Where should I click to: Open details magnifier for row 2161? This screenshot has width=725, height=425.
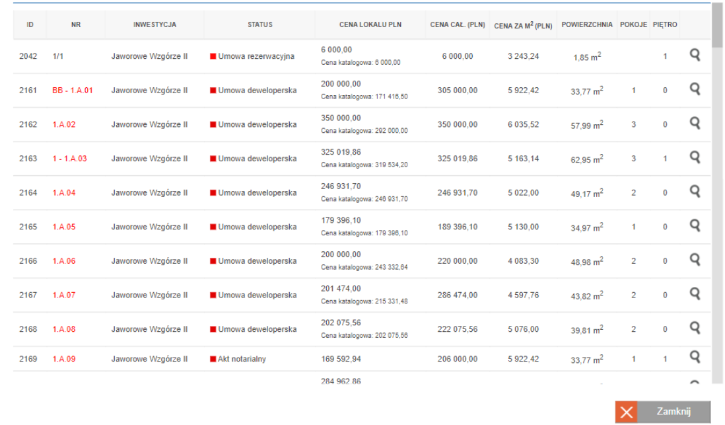click(695, 89)
